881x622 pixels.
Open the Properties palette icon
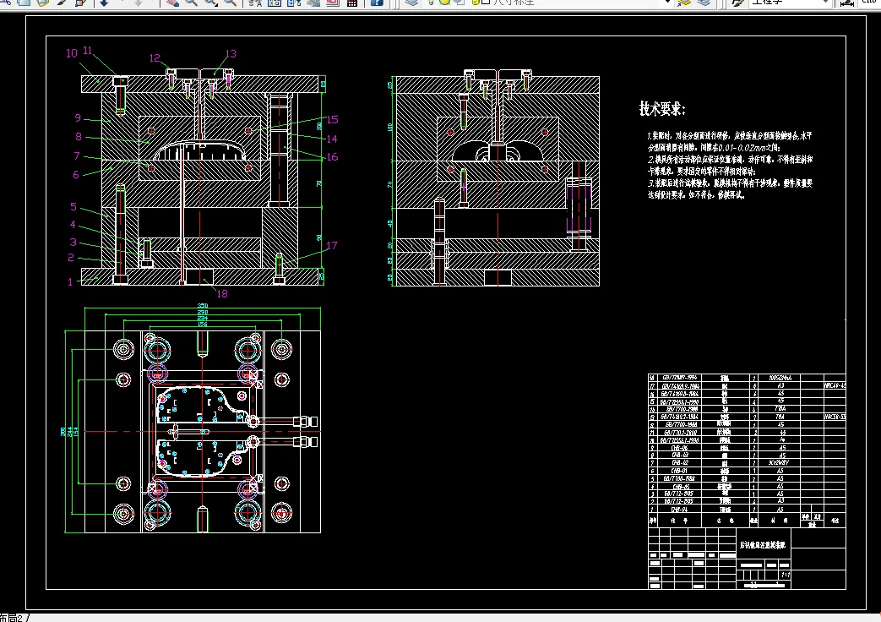(x=257, y=3)
